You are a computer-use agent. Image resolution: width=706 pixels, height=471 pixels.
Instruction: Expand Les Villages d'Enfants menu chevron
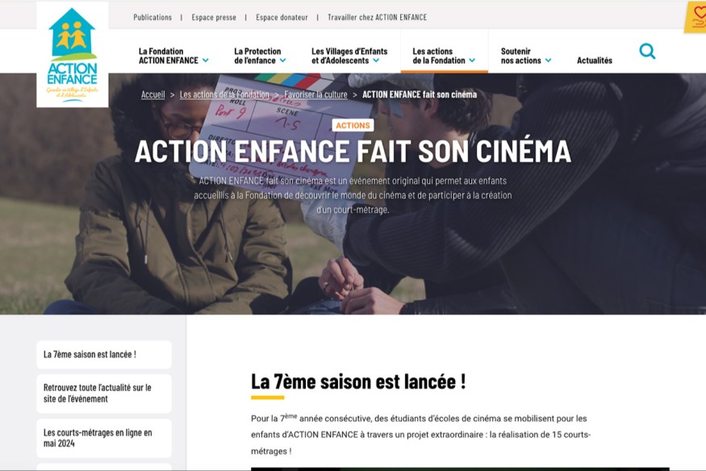(376, 60)
